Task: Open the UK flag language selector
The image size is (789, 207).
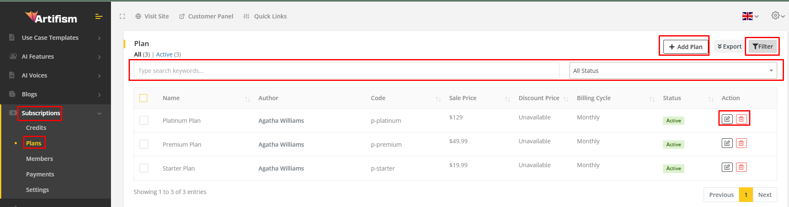Action: pos(749,16)
